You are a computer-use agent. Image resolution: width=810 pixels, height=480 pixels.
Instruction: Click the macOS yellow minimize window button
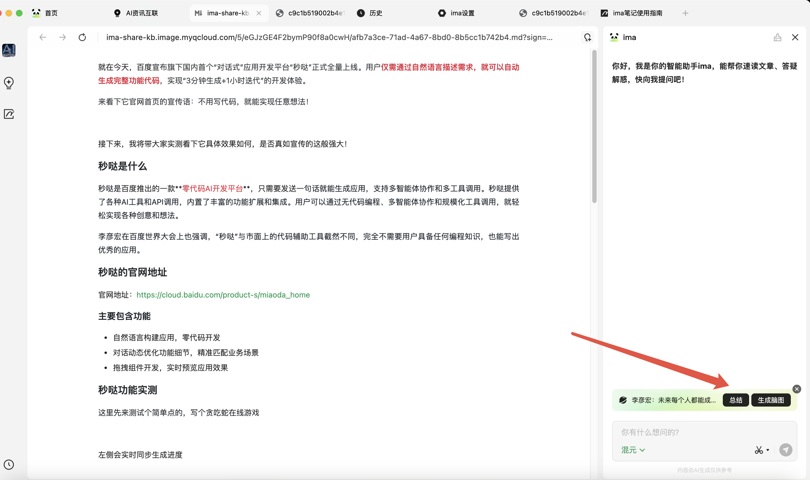coord(9,13)
